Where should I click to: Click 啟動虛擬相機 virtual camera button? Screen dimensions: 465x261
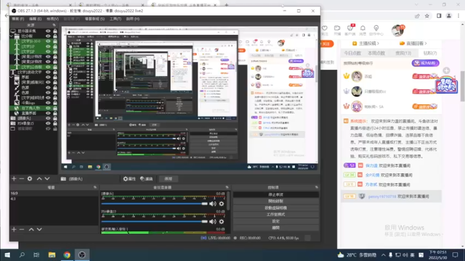(276, 208)
